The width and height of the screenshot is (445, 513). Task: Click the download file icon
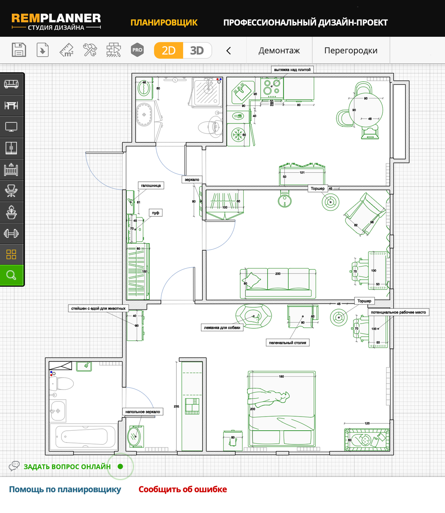click(43, 50)
